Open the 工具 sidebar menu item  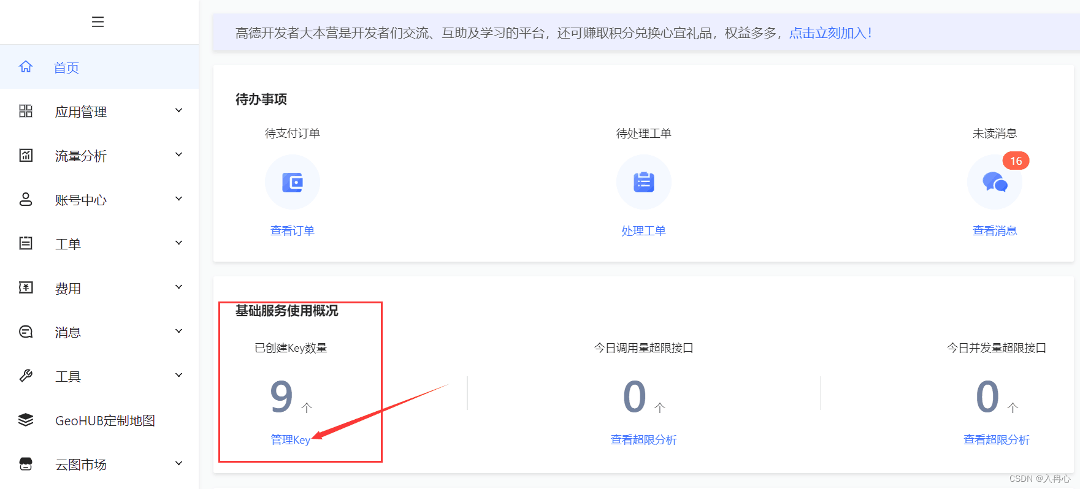pos(99,376)
